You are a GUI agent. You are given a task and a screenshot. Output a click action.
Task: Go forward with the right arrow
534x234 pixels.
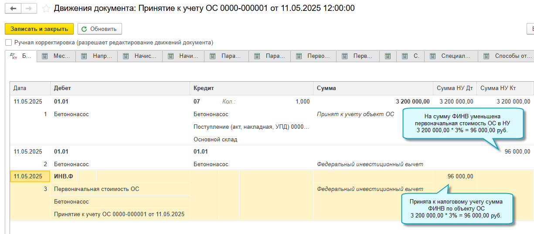29,9
